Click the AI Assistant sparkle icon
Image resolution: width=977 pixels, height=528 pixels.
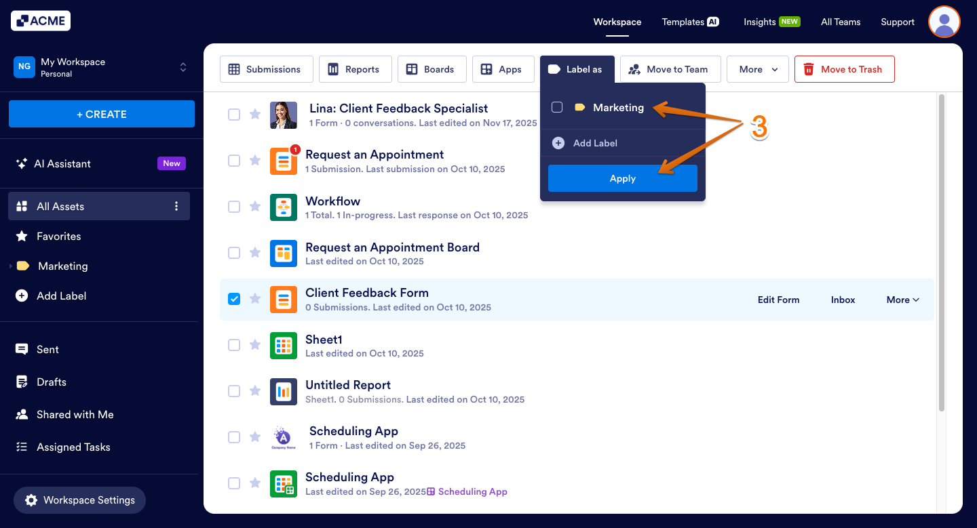point(22,163)
